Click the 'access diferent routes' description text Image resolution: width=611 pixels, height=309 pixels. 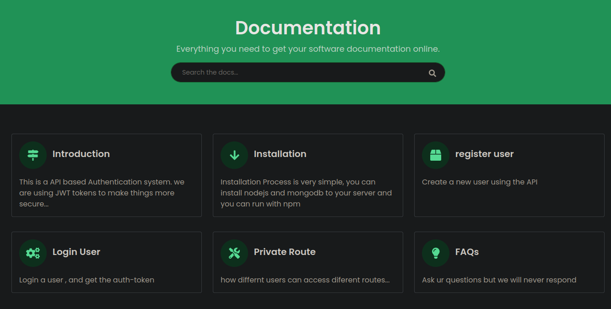305,280
